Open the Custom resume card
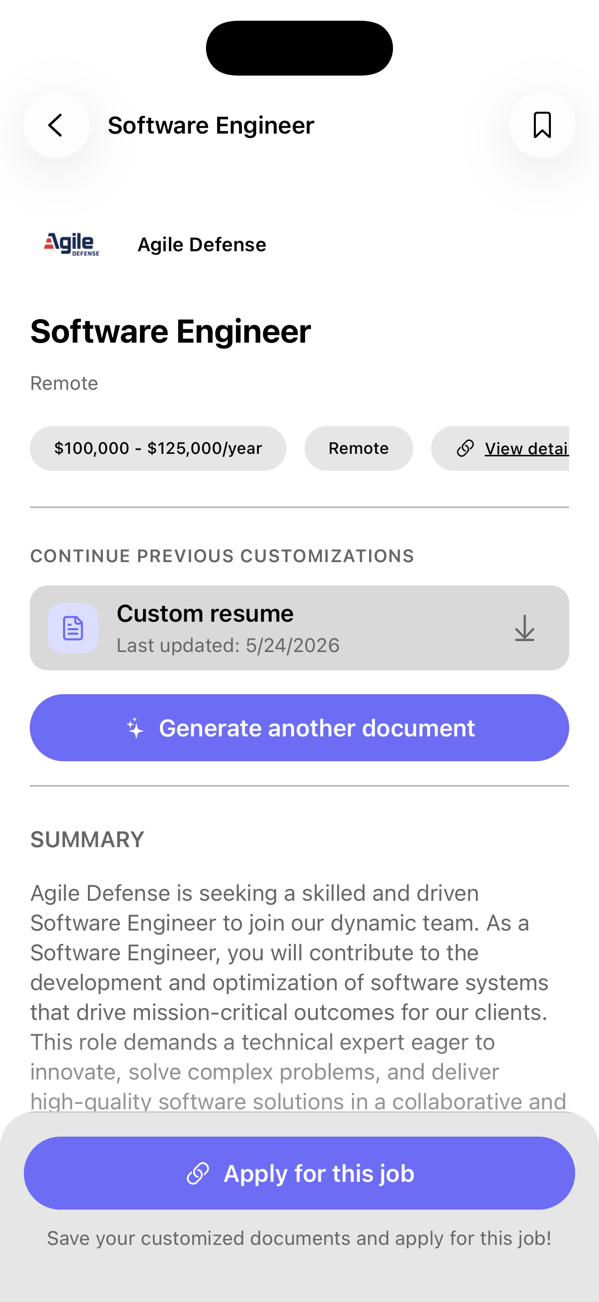Image resolution: width=599 pixels, height=1302 pixels. click(x=299, y=628)
